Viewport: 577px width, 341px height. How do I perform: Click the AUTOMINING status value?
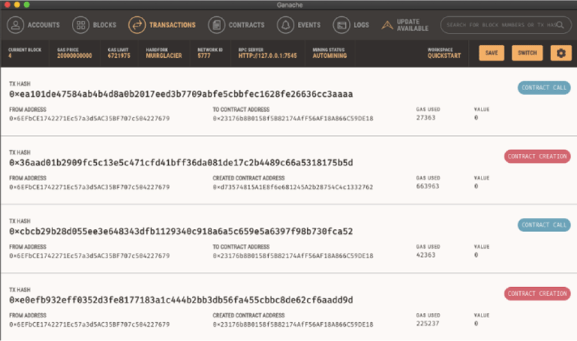(330, 56)
